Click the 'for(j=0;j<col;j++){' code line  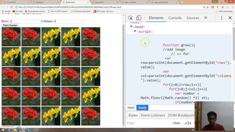[x=188, y=89]
